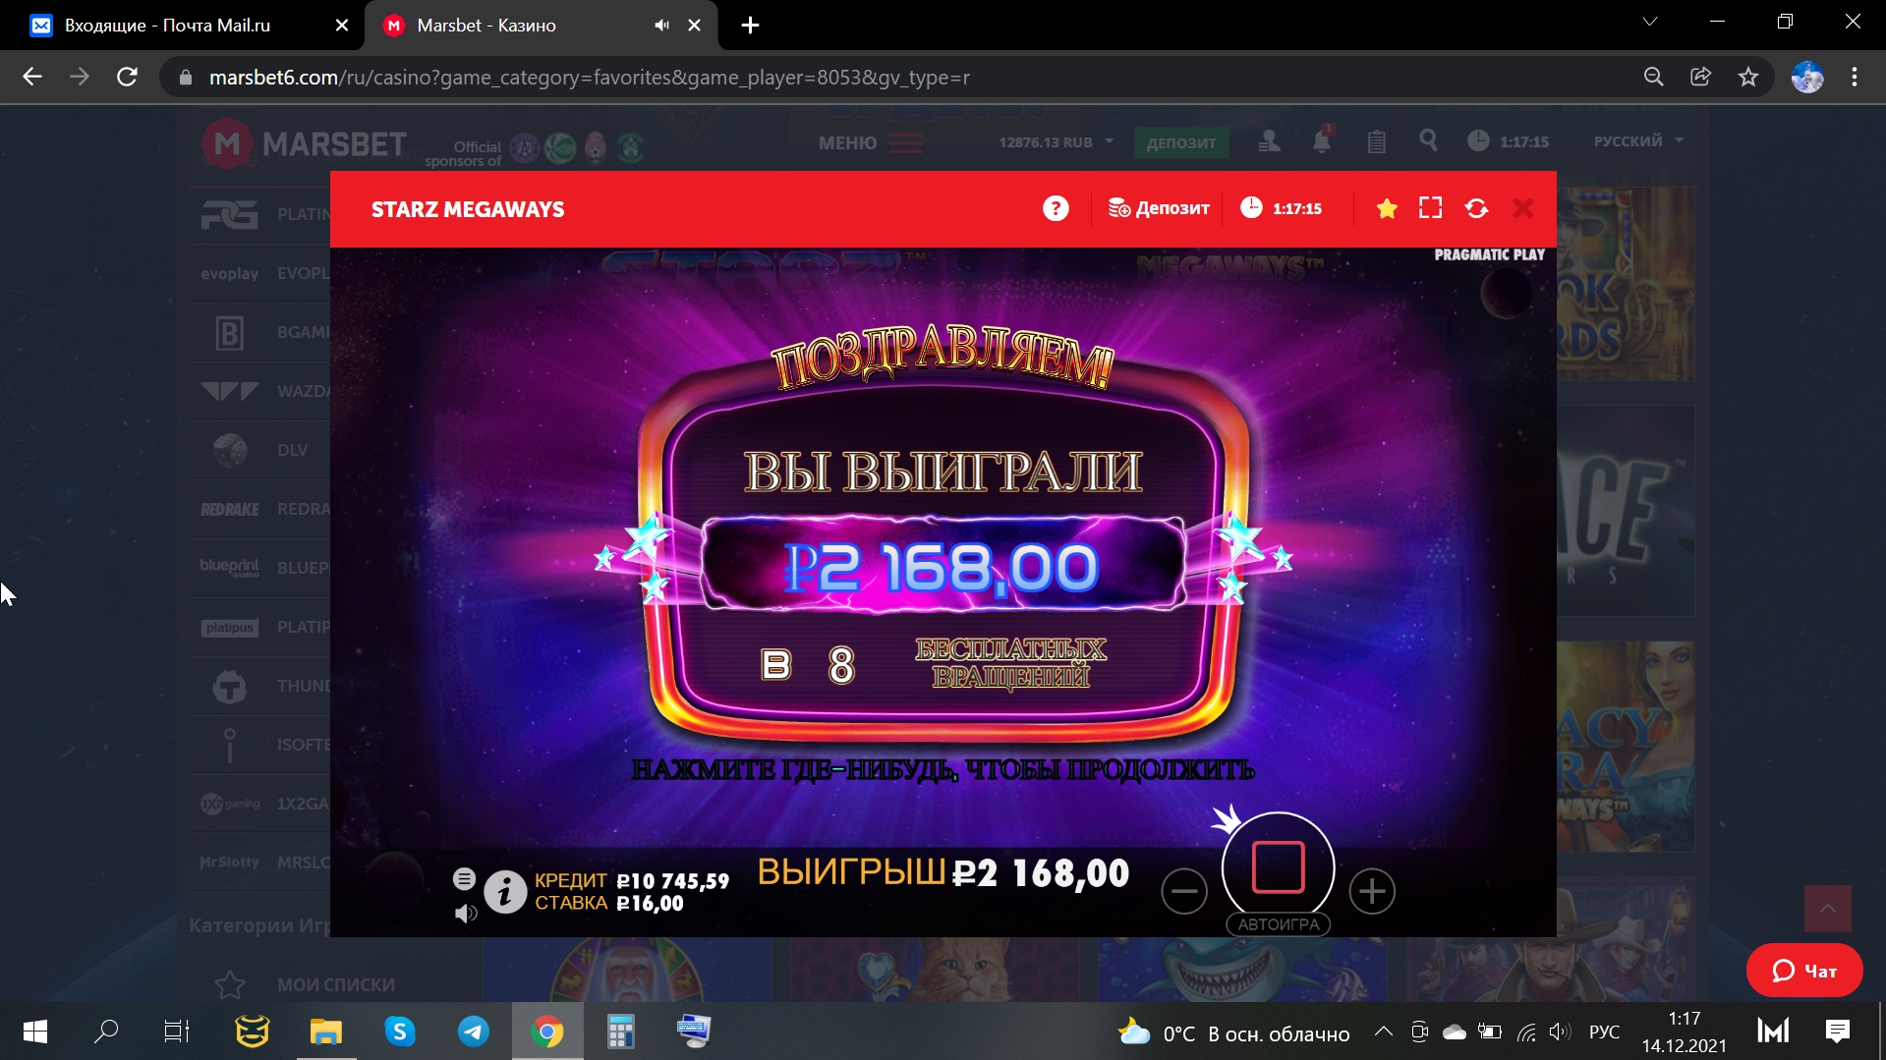Open the slot game menu icon
This screenshot has height=1060, width=1886.
tap(464, 878)
